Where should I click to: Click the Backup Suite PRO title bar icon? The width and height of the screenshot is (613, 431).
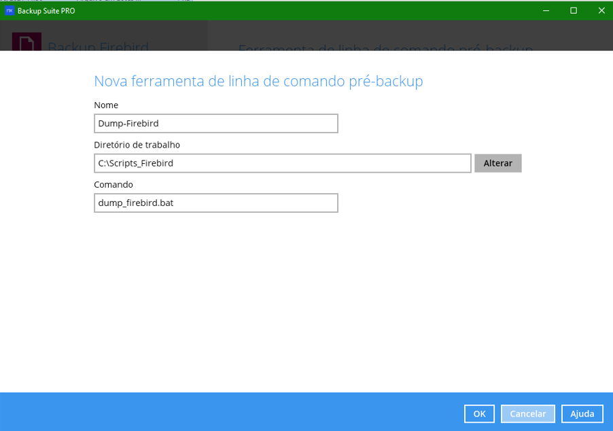pos(10,11)
